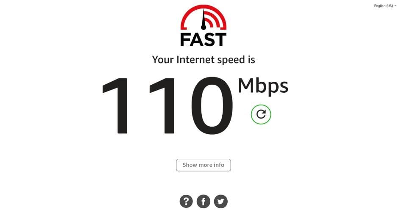Open the question mark help icon

(x=186, y=201)
